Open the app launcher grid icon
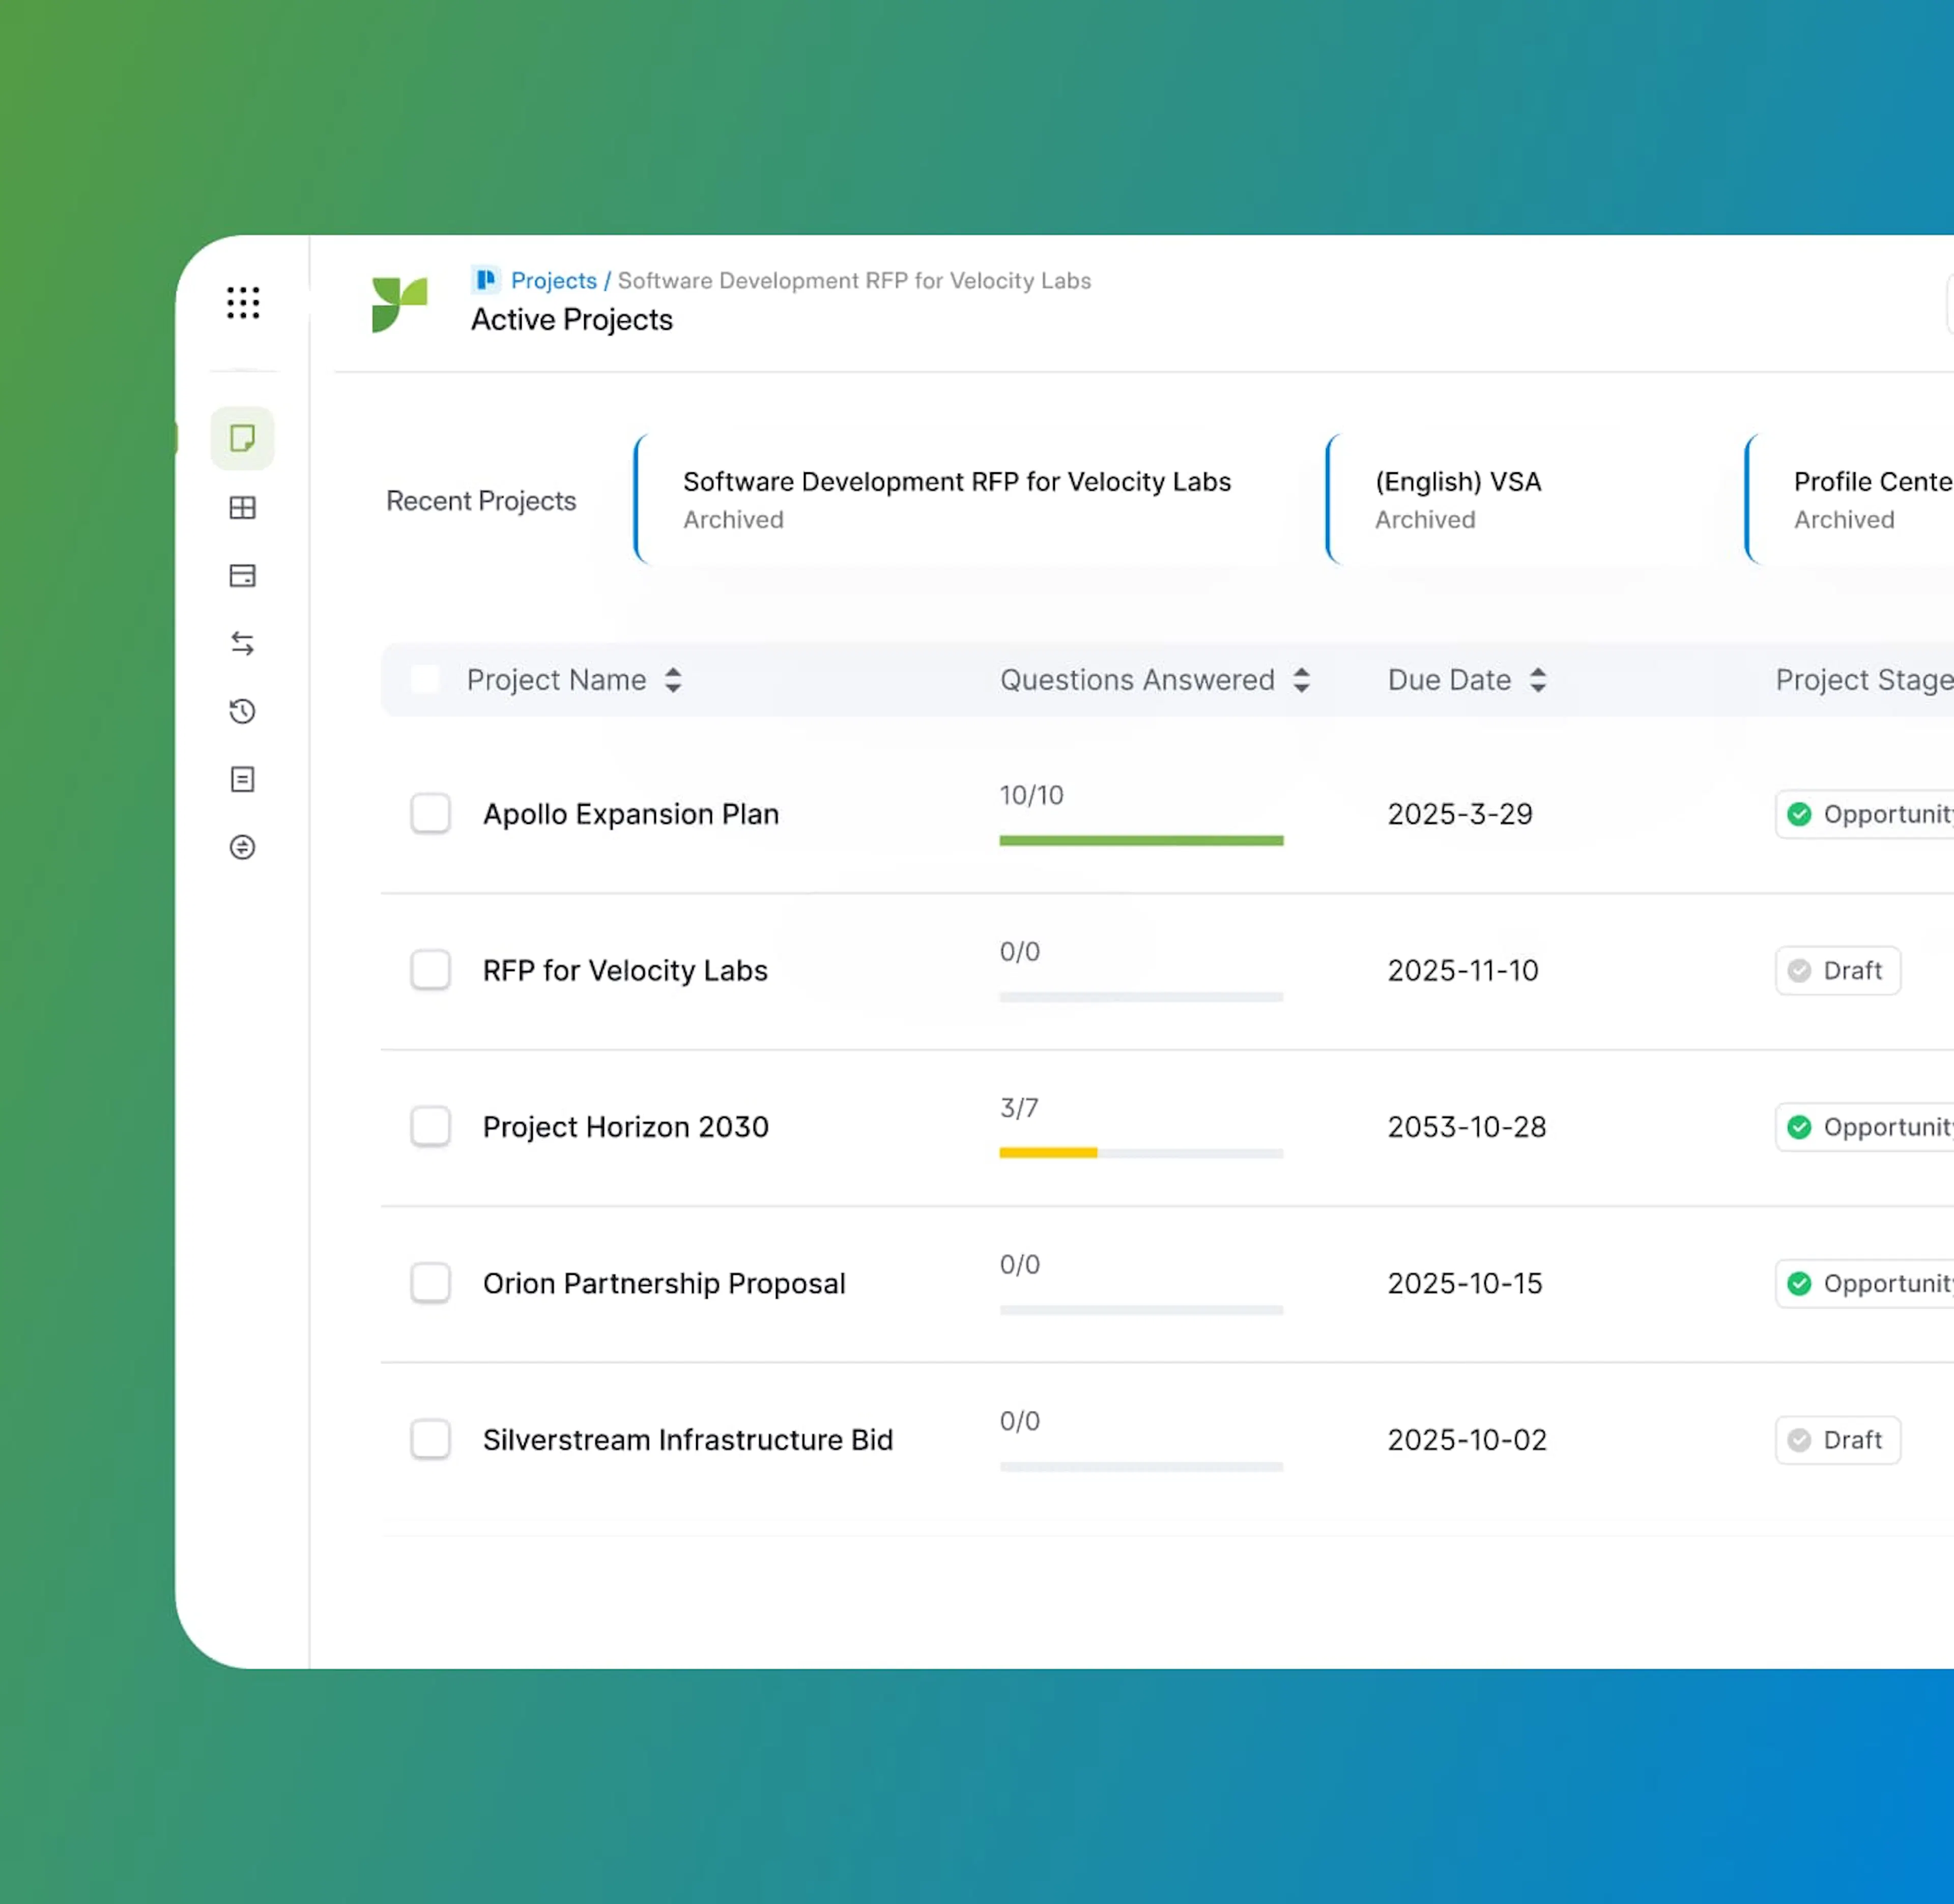 pyautogui.click(x=242, y=303)
